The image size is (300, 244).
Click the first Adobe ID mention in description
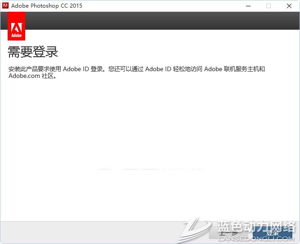(x=75, y=69)
